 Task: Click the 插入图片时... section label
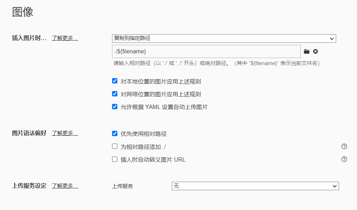coord(29,38)
